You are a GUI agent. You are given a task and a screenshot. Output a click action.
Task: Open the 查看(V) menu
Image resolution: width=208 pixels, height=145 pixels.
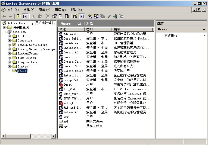pyautogui.click(x=44, y=10)
